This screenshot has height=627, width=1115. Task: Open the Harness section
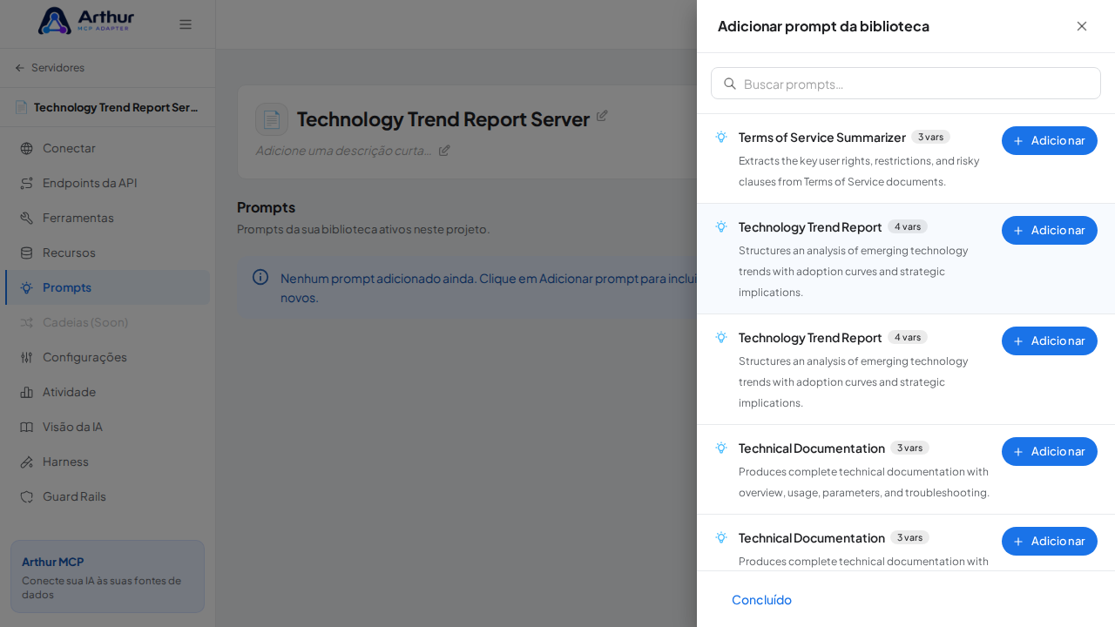(x=107, y=462)
